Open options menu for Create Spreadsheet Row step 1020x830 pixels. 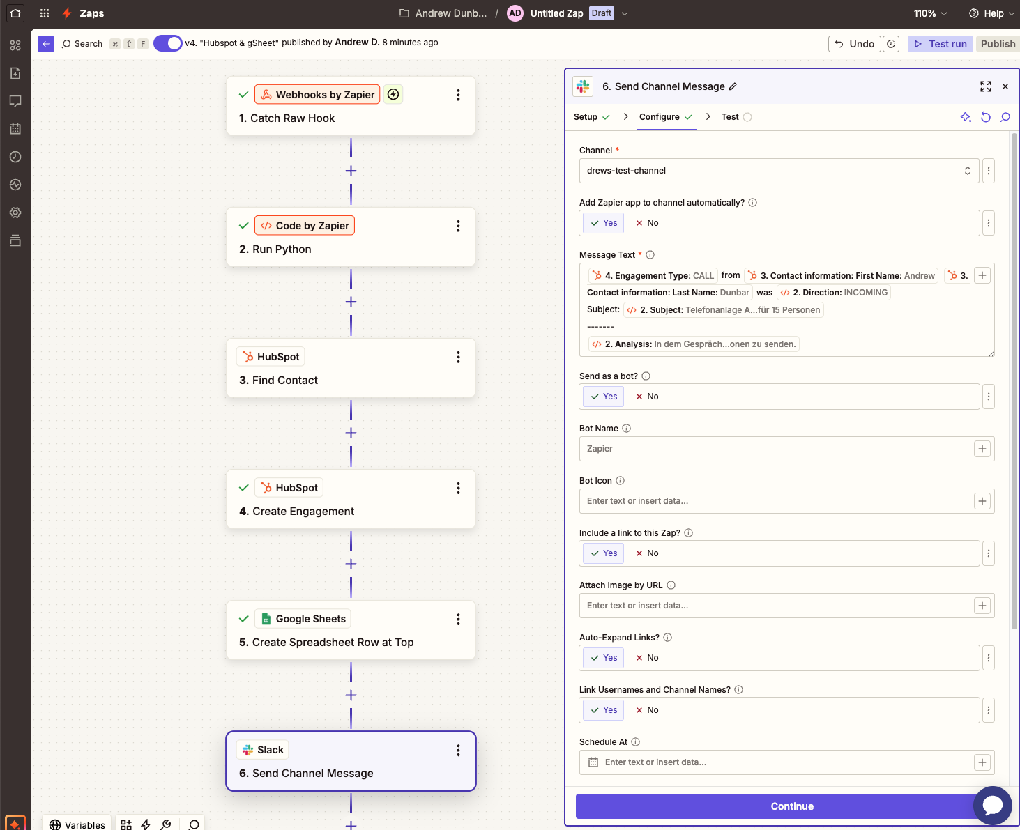[458, 619]
